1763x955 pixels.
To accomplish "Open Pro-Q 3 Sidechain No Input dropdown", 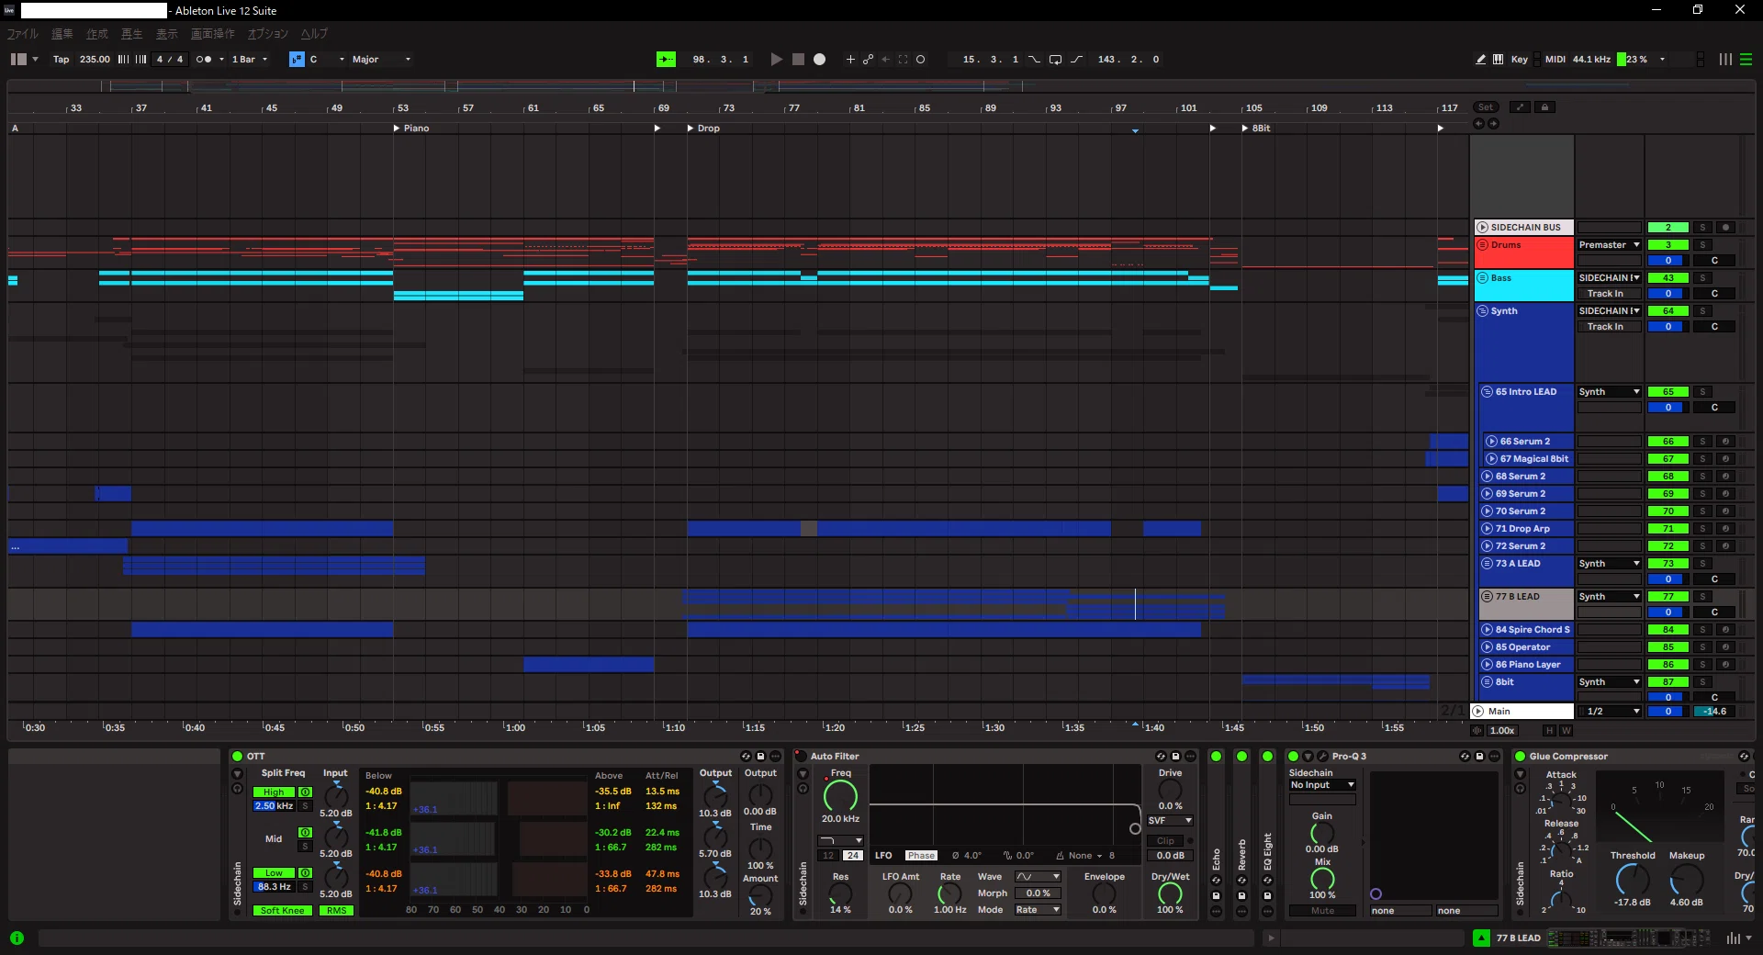I will pyautogui.click(x=1322, y=785).
